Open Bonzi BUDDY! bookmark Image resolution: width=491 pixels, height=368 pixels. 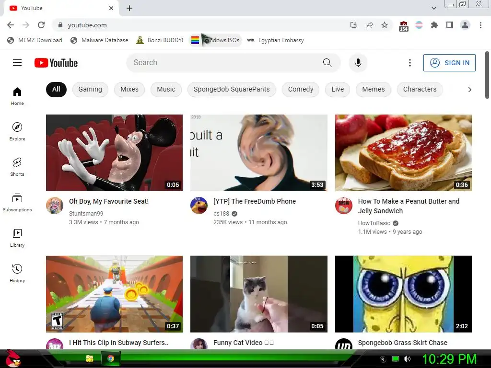pyautogui.click(x=160, y=40)
